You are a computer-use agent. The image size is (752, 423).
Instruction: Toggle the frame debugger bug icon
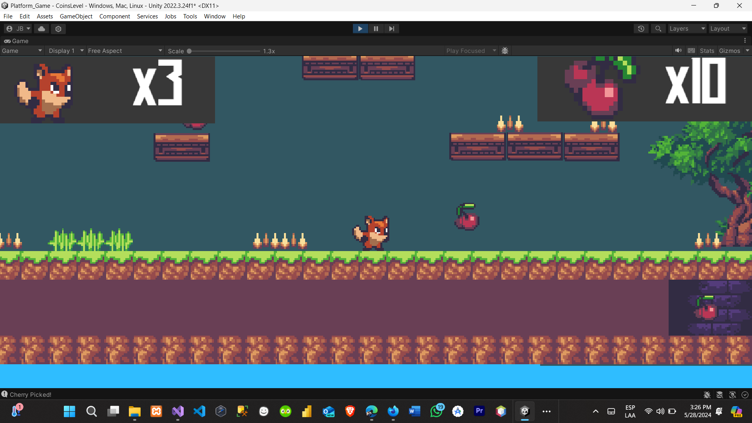[x=505, y=51]
